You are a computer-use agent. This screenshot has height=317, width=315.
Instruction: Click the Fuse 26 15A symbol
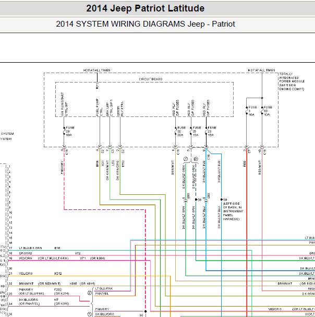(191, 132)
